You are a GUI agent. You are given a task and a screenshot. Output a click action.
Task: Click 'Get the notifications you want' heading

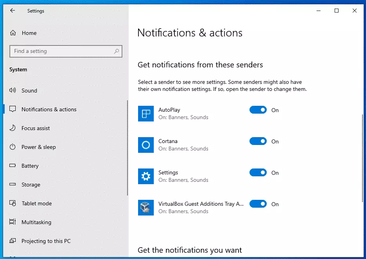pos(190,250)
